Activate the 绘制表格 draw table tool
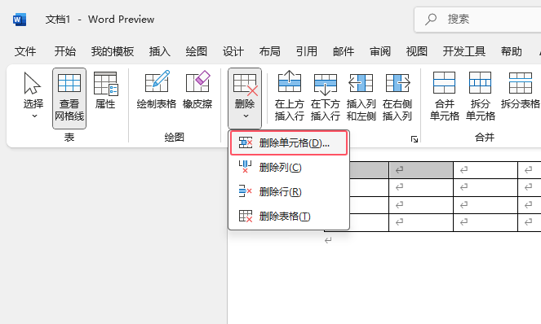541x324 pixels. tap(157, 90)
